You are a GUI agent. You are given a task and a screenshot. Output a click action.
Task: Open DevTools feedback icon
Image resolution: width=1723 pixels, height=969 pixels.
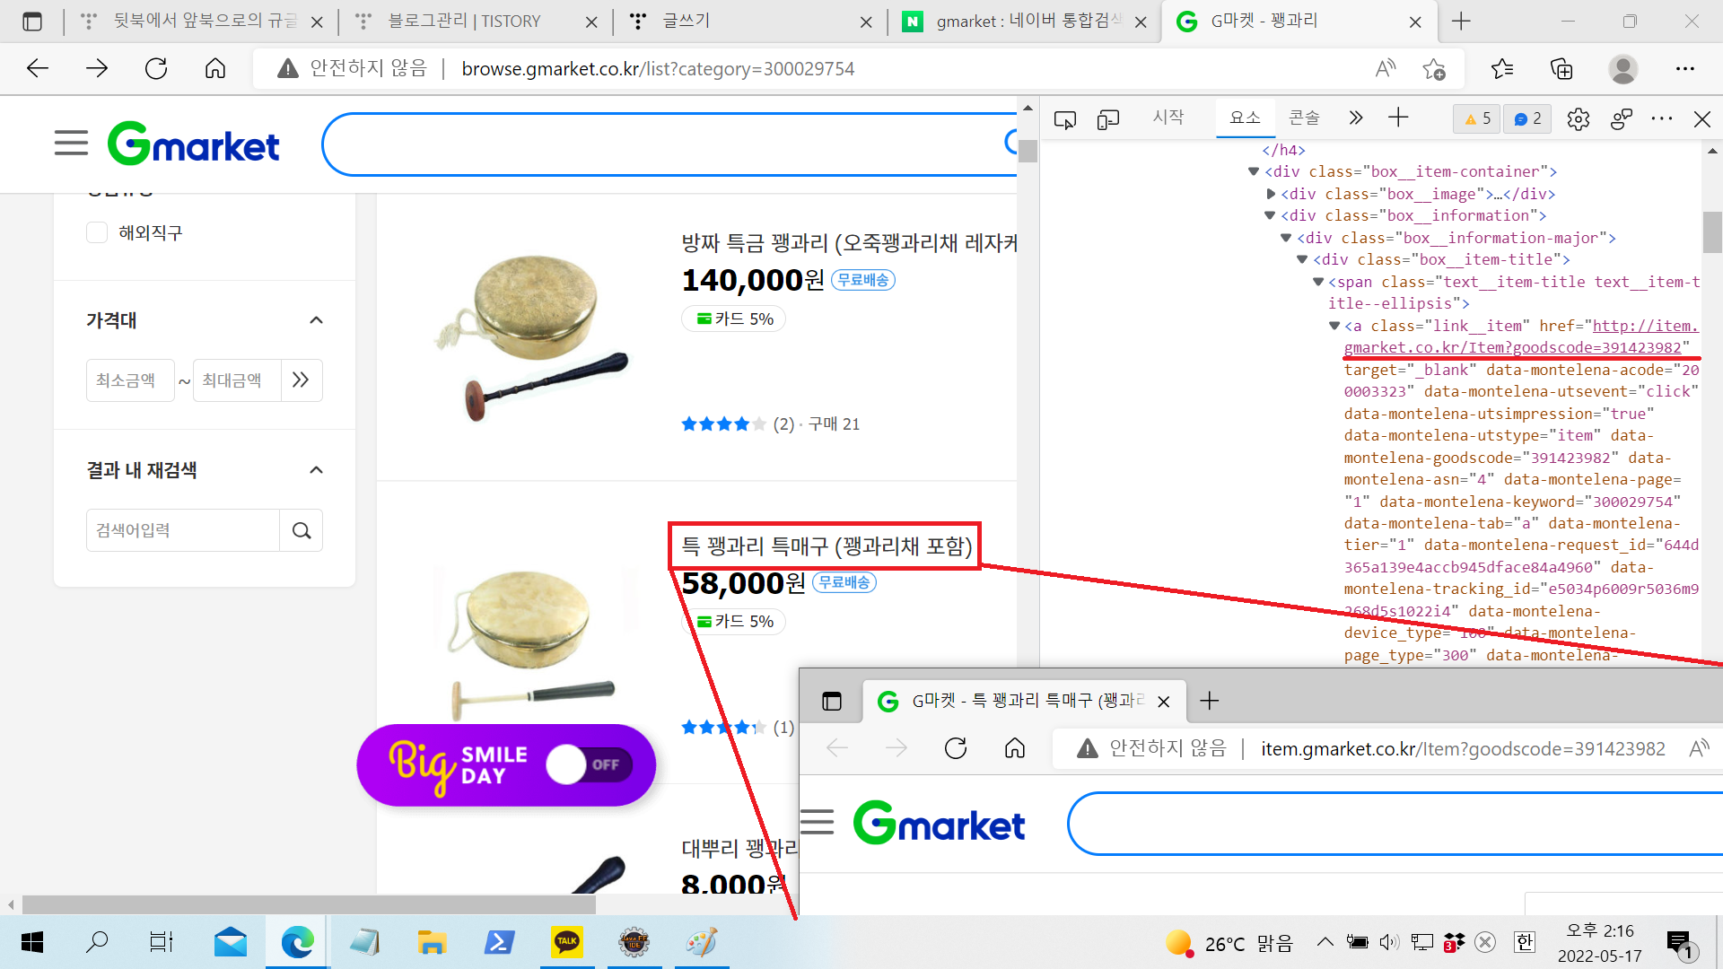[1621, 118]
